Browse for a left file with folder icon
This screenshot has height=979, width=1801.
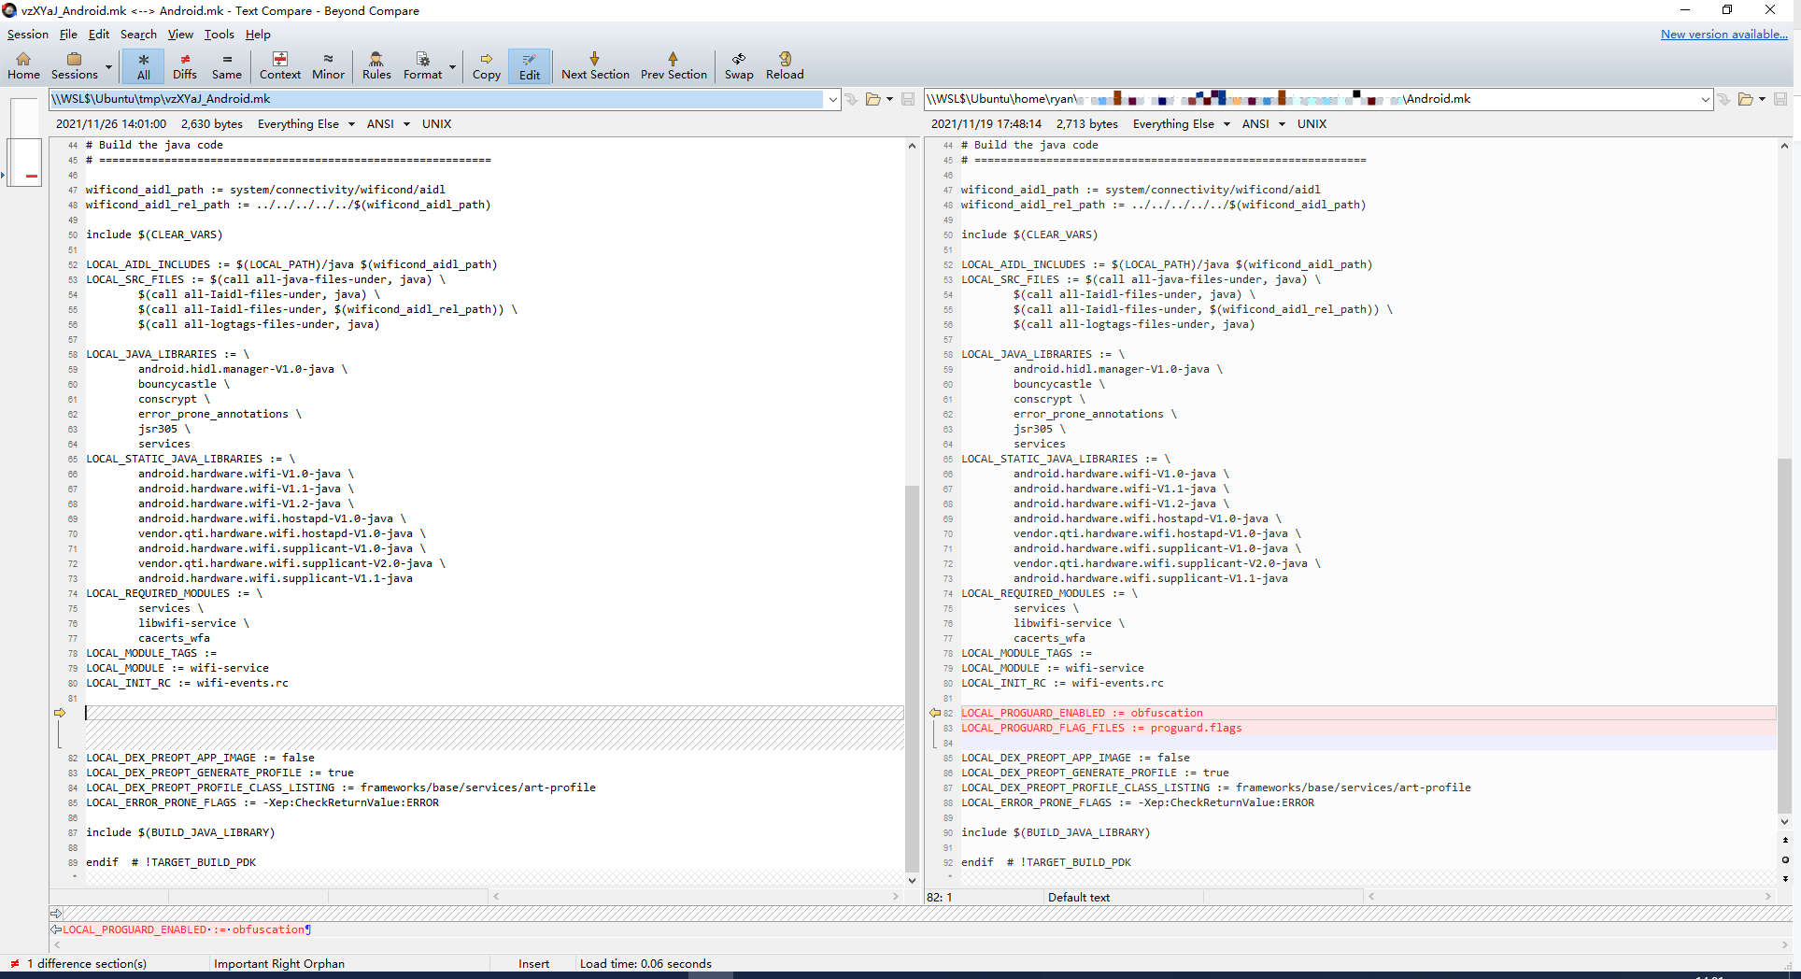pos(873,99)
